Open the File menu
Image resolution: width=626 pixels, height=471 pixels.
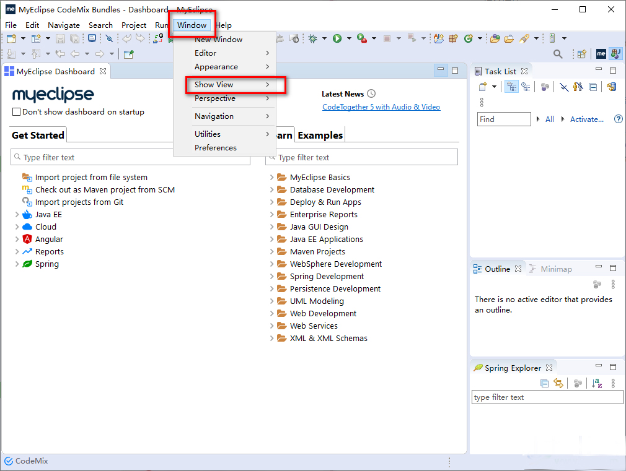point(11,25)
